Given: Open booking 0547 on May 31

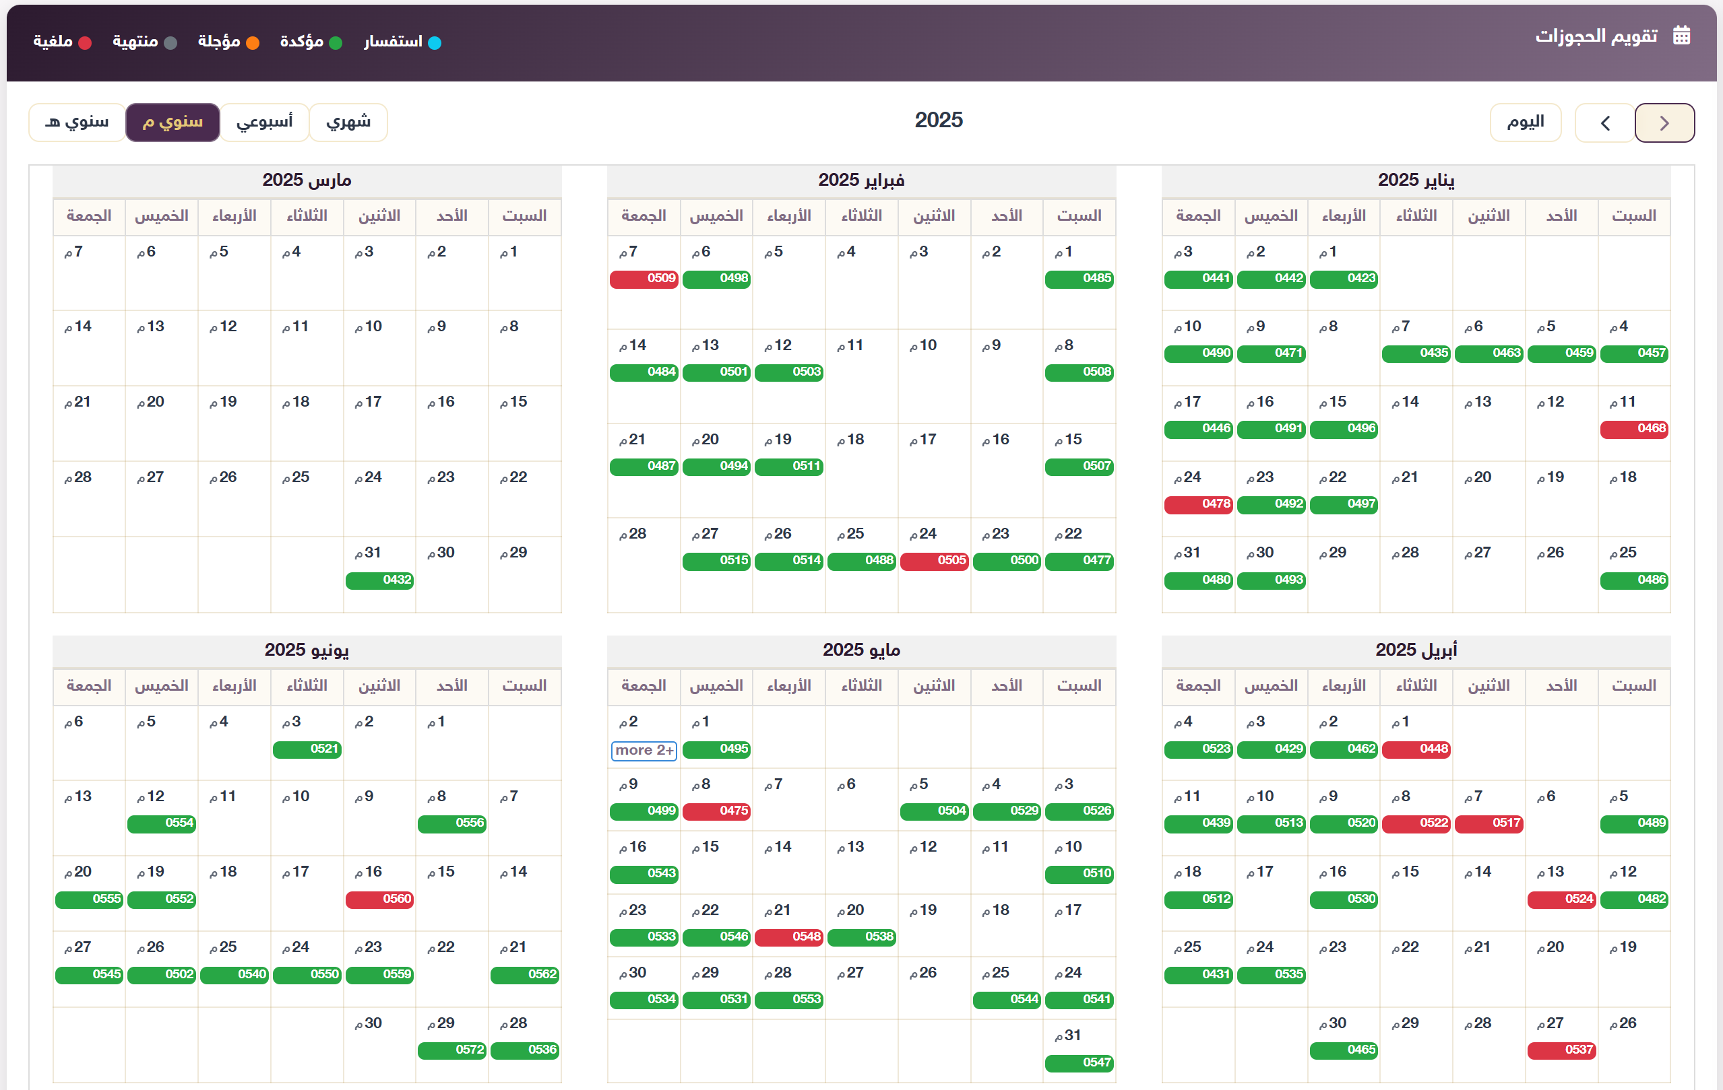Looking at the screenshot, I should point(1079,1063).
